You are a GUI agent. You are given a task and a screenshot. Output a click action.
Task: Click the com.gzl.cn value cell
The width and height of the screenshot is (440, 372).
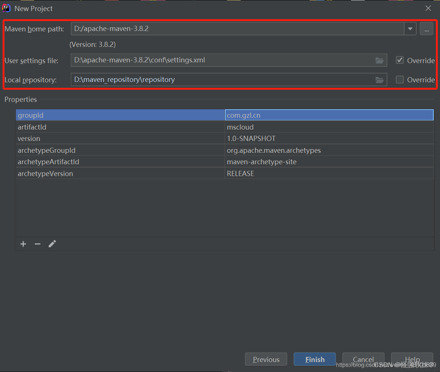tap(328, 115)
